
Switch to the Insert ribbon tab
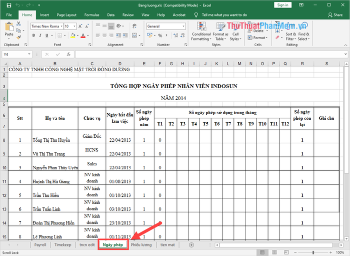44,15
